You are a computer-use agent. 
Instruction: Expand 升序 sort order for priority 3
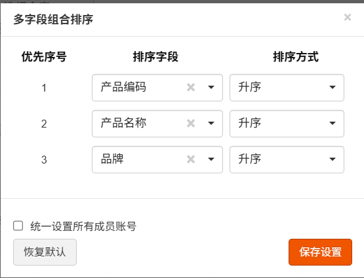[x=287, y=159]
